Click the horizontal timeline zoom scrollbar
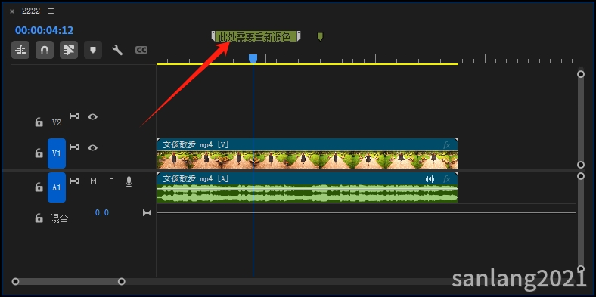596x297 pixels. pos(68,281)
